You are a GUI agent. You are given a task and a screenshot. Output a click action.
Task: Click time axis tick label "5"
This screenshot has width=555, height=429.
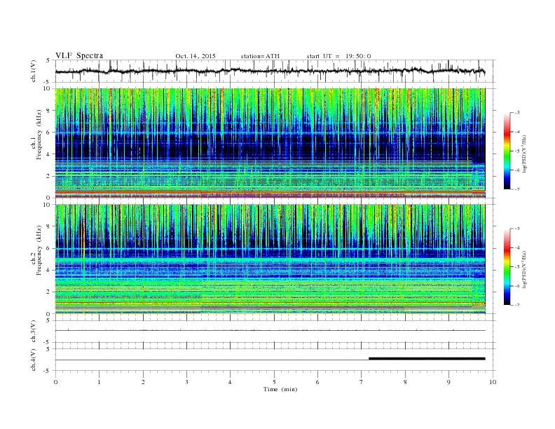[274, 382]
